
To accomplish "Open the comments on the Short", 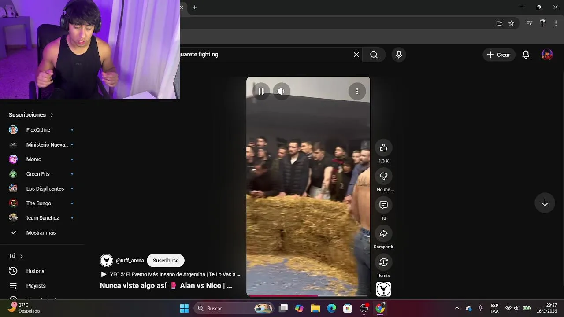I will (383, 205).
